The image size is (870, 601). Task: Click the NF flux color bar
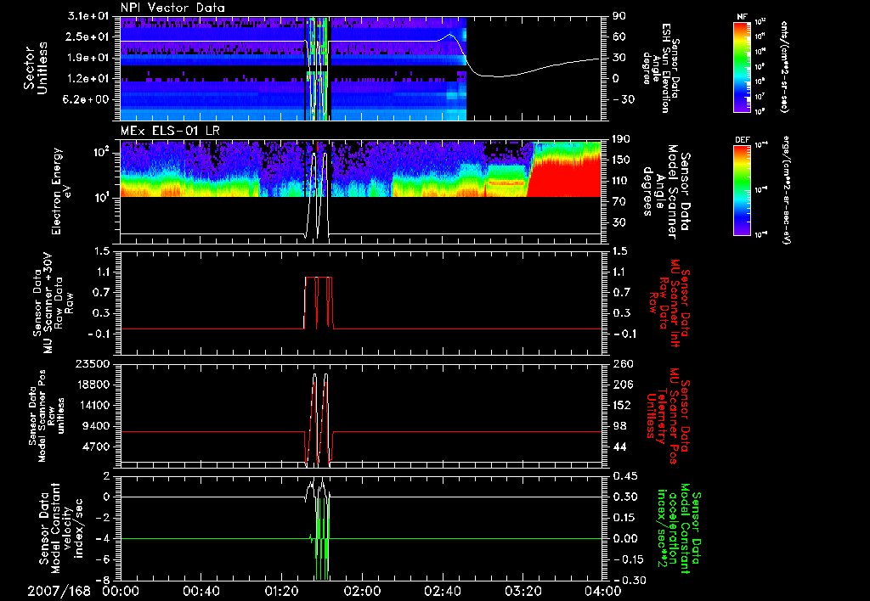pyautogui.click(x=742, y=66)
